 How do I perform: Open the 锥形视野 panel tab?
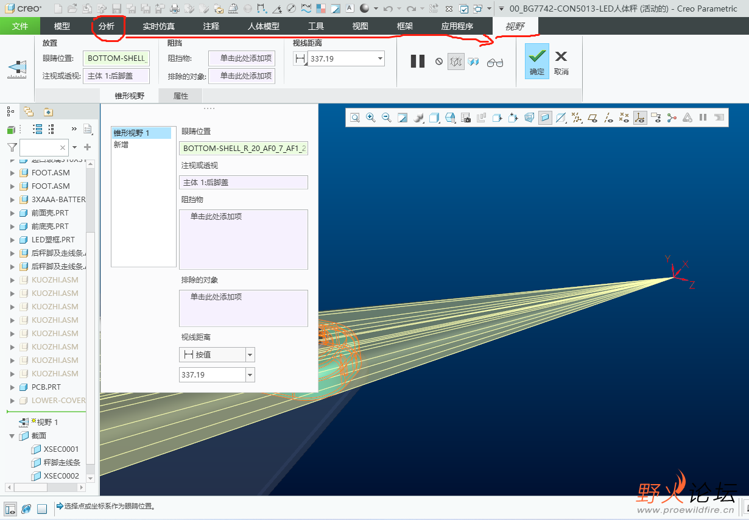coord(130,96)
